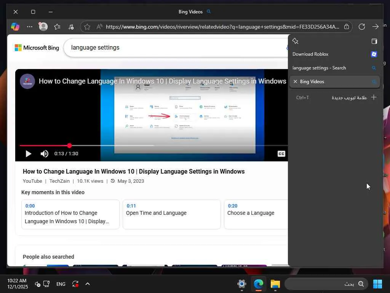This screenshot has width=390, height=293.
Task: Click the sync tray icon with red dot
Action: (75, 284)
